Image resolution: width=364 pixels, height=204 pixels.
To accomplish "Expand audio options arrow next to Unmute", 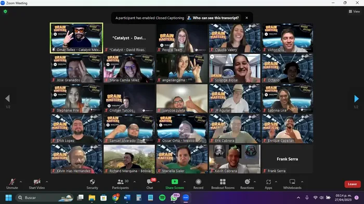I will point(21,182).
